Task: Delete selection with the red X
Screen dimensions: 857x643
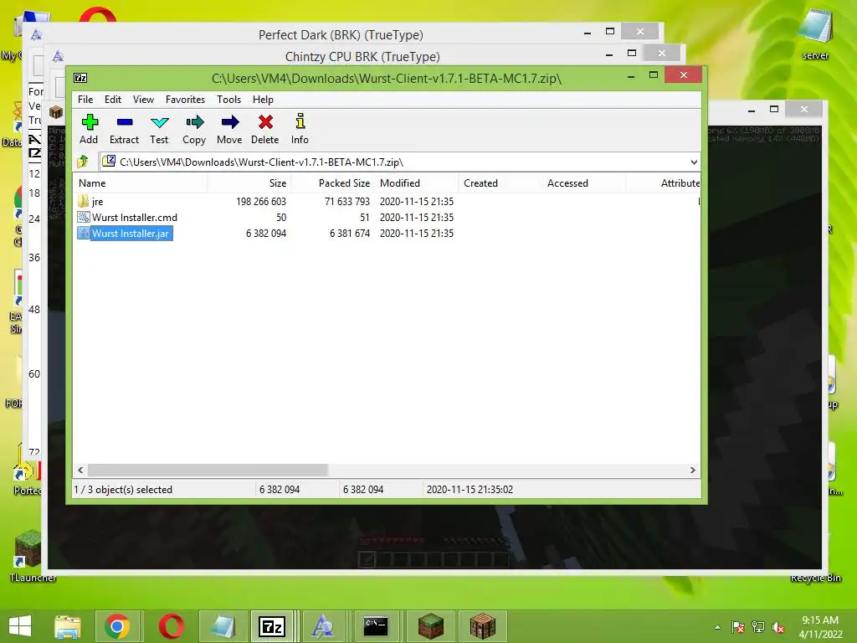Action: click(x=265, y=129)
